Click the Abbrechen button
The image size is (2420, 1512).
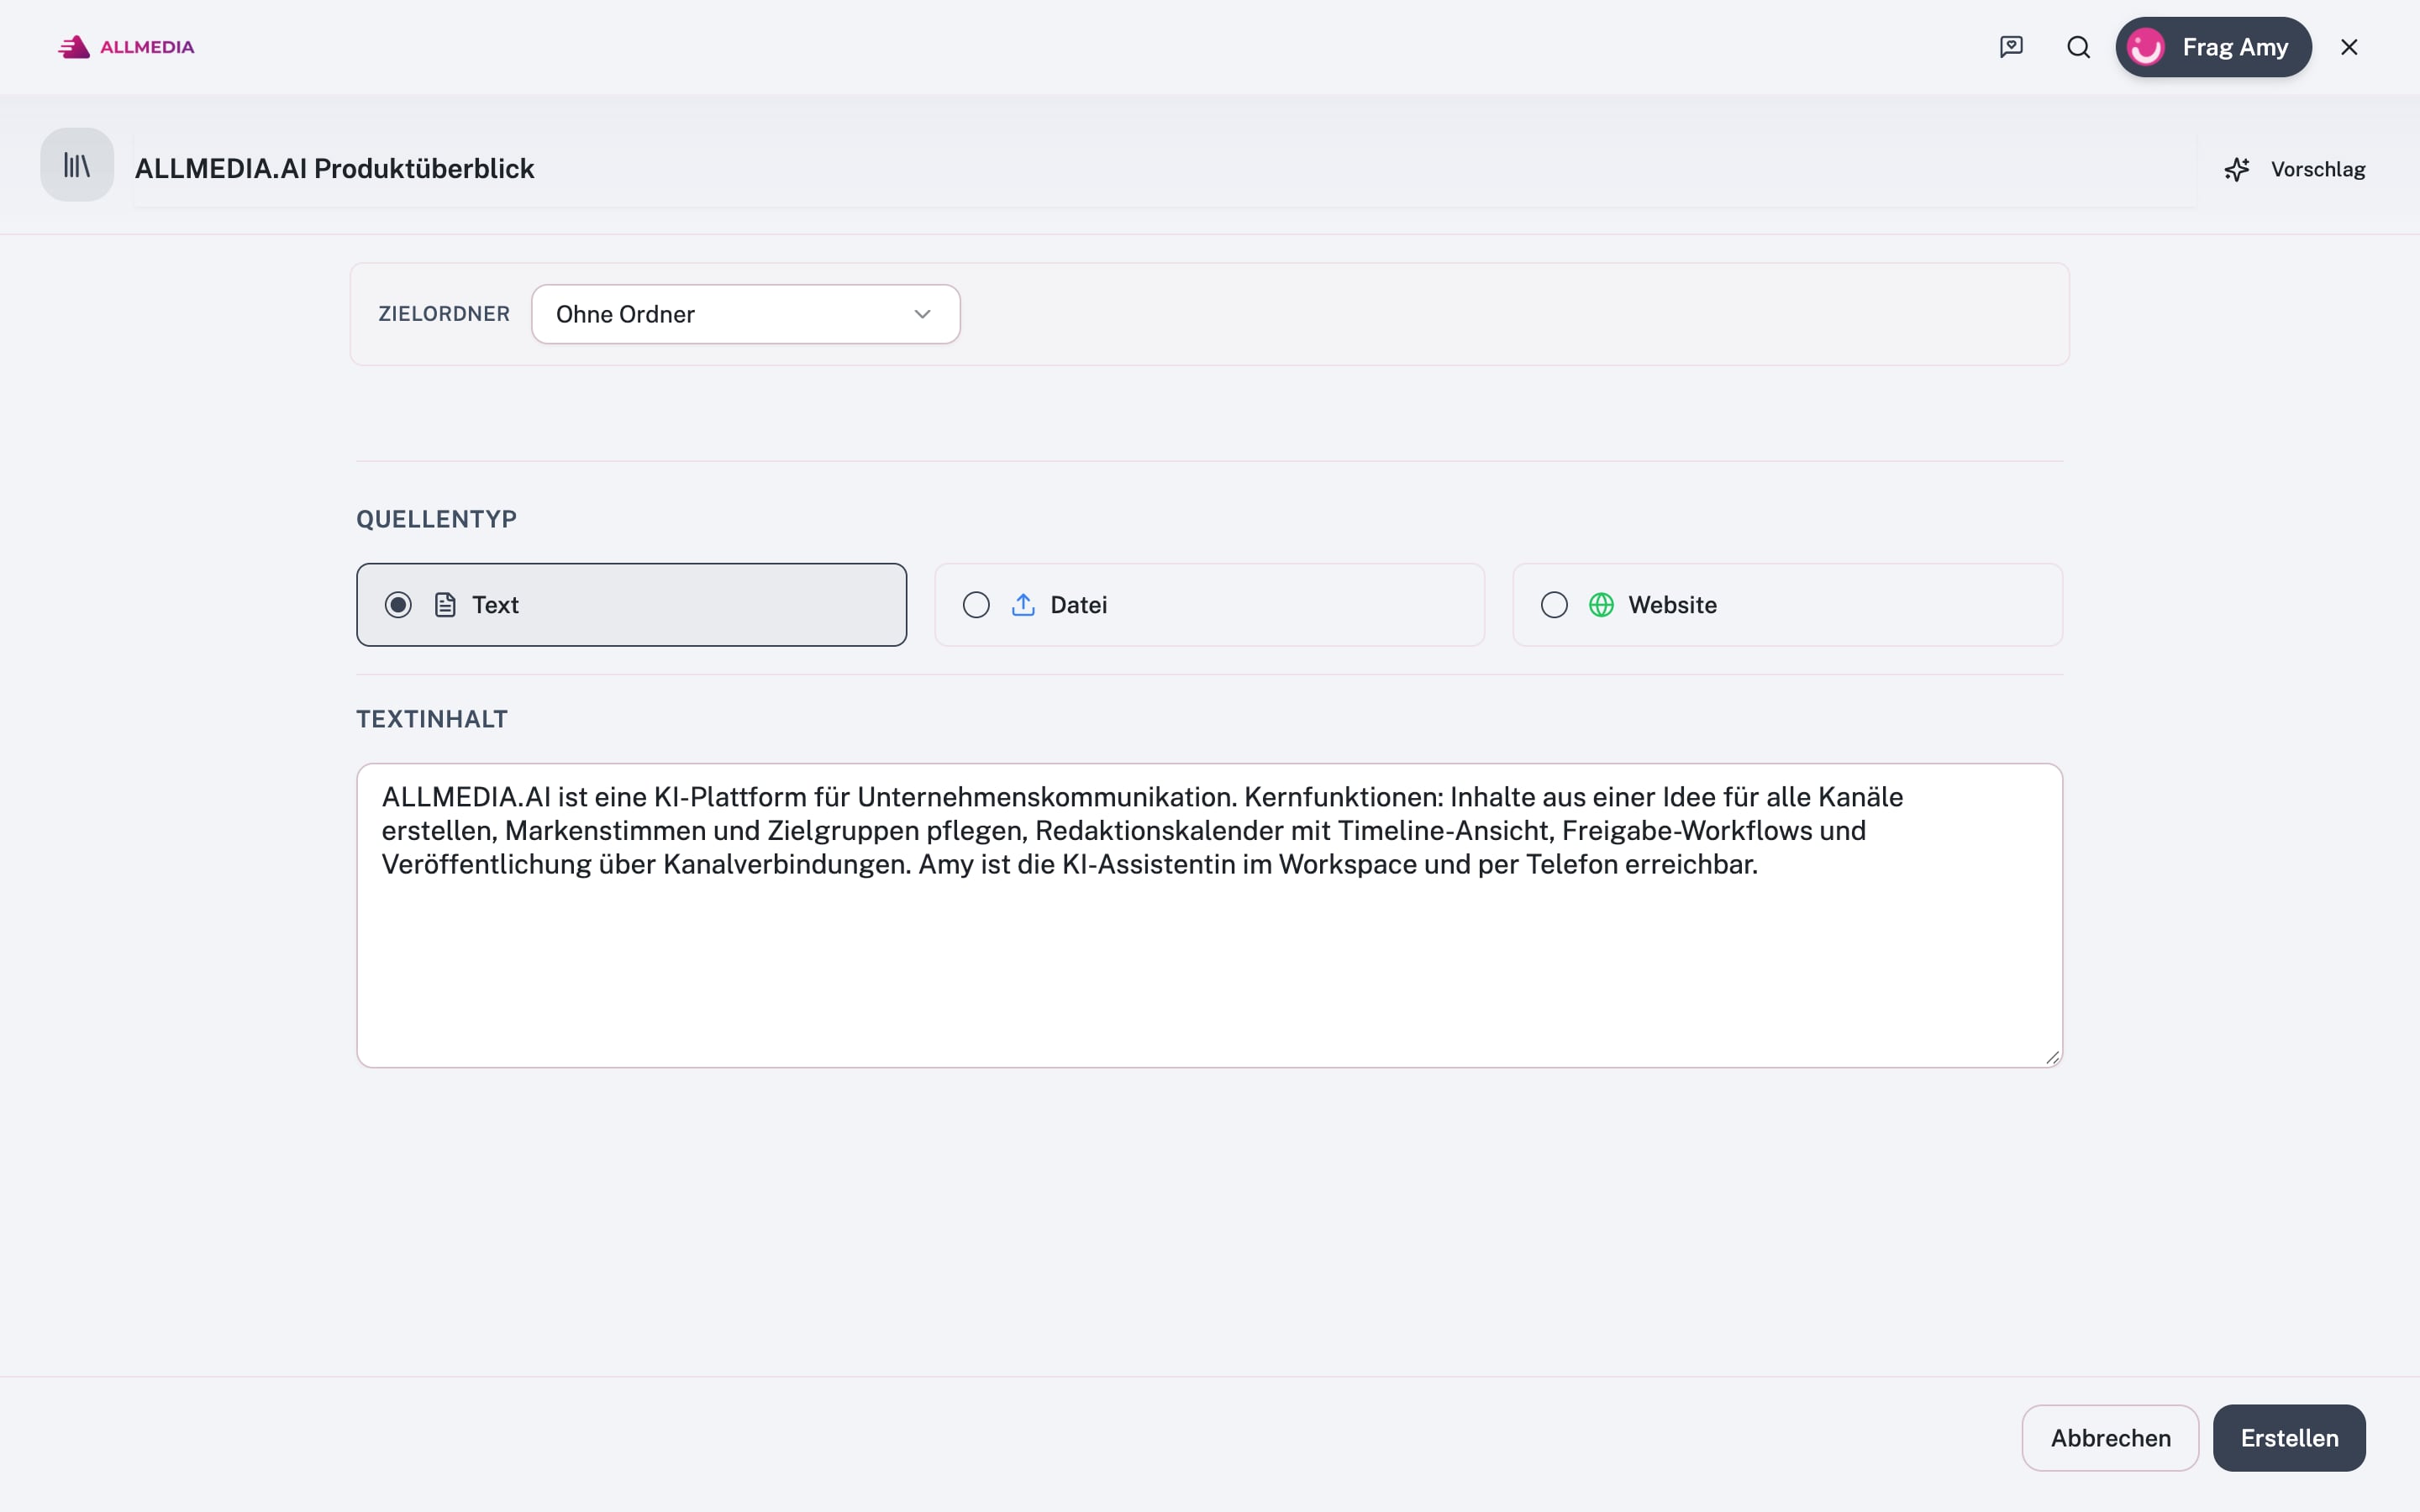click(x=2110, y=1438)
